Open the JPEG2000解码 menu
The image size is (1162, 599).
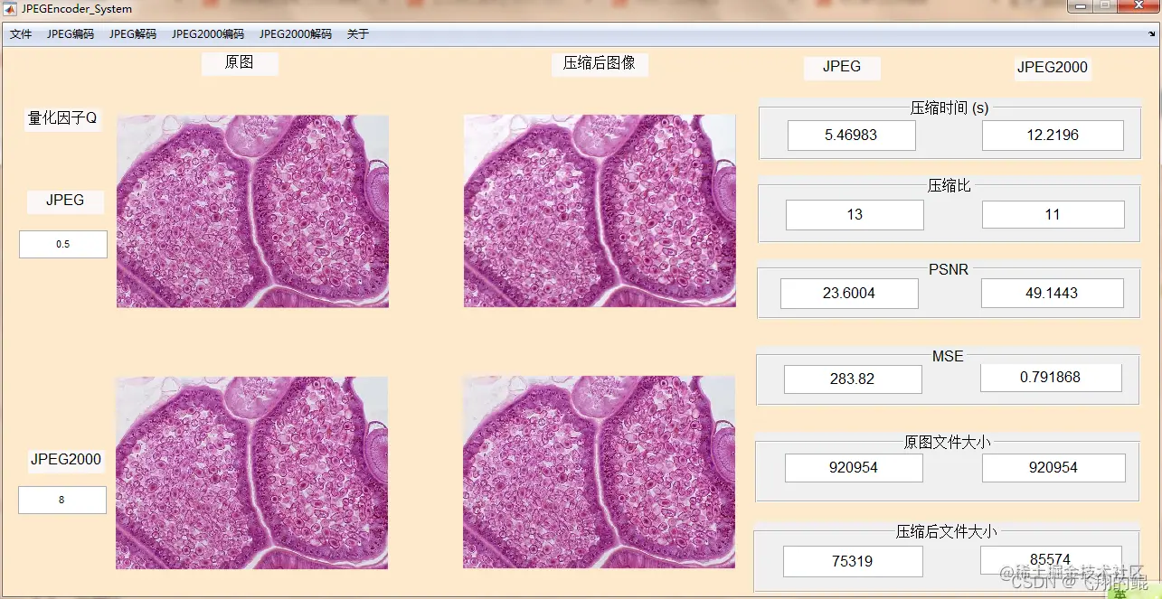(296, 34)
